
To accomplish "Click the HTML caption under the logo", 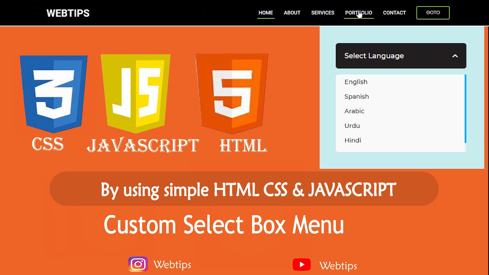I will click(243, 146).
